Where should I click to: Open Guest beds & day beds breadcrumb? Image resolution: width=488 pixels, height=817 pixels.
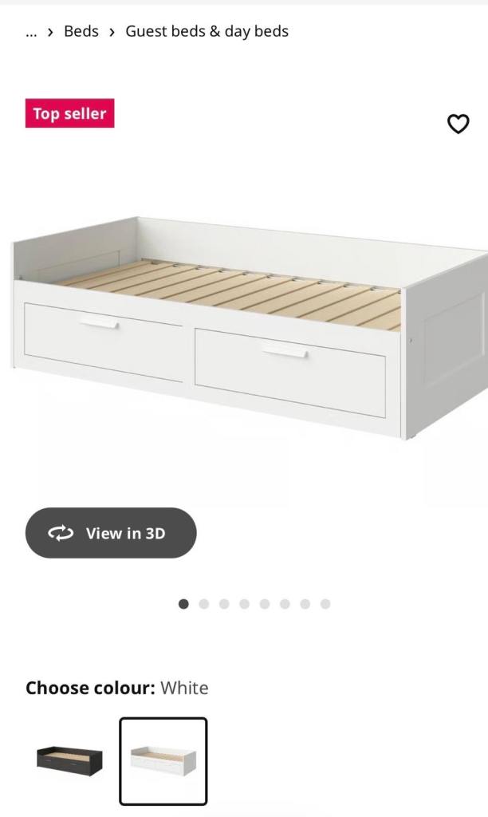[207, 31]
